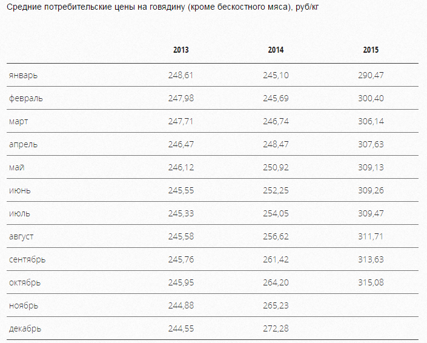Viewport: 427px width, 343px height.
Task: Click the cell with value 309,47
Action: (371, 213)
